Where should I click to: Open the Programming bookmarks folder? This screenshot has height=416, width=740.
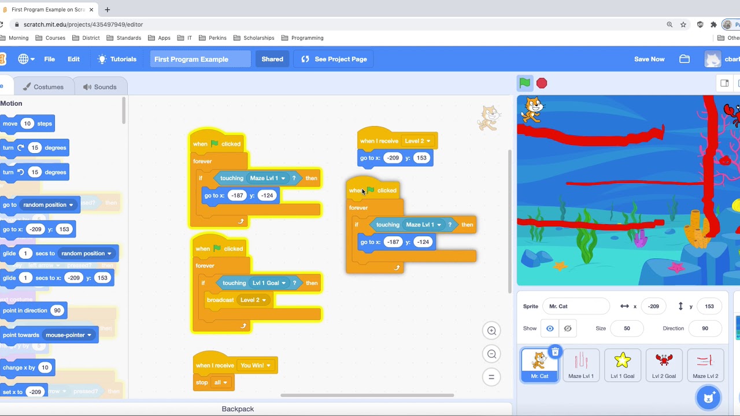(302, 38)
